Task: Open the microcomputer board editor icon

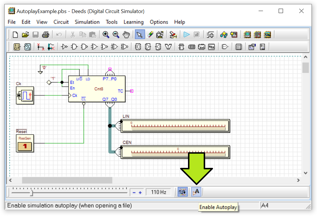Action: 268,35
